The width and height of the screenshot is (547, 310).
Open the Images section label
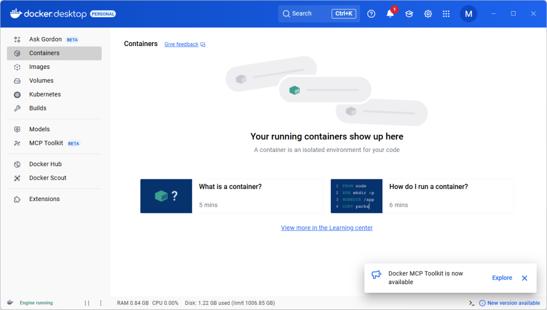point(40,67)
